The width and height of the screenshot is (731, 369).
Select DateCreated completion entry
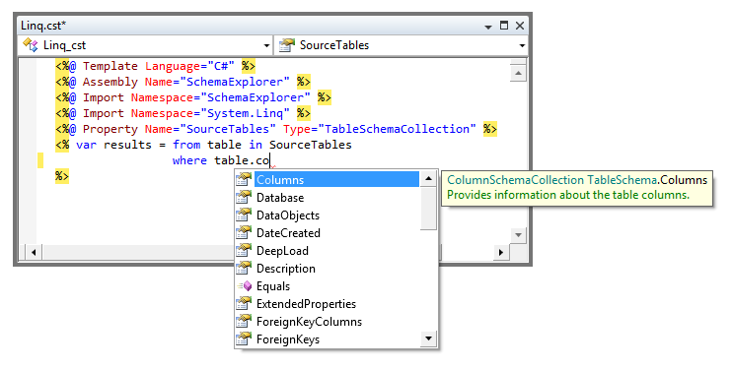point(288,233)
